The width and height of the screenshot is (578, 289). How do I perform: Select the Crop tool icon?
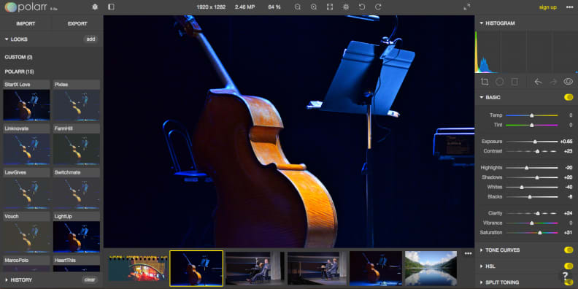tap(485, 82)
